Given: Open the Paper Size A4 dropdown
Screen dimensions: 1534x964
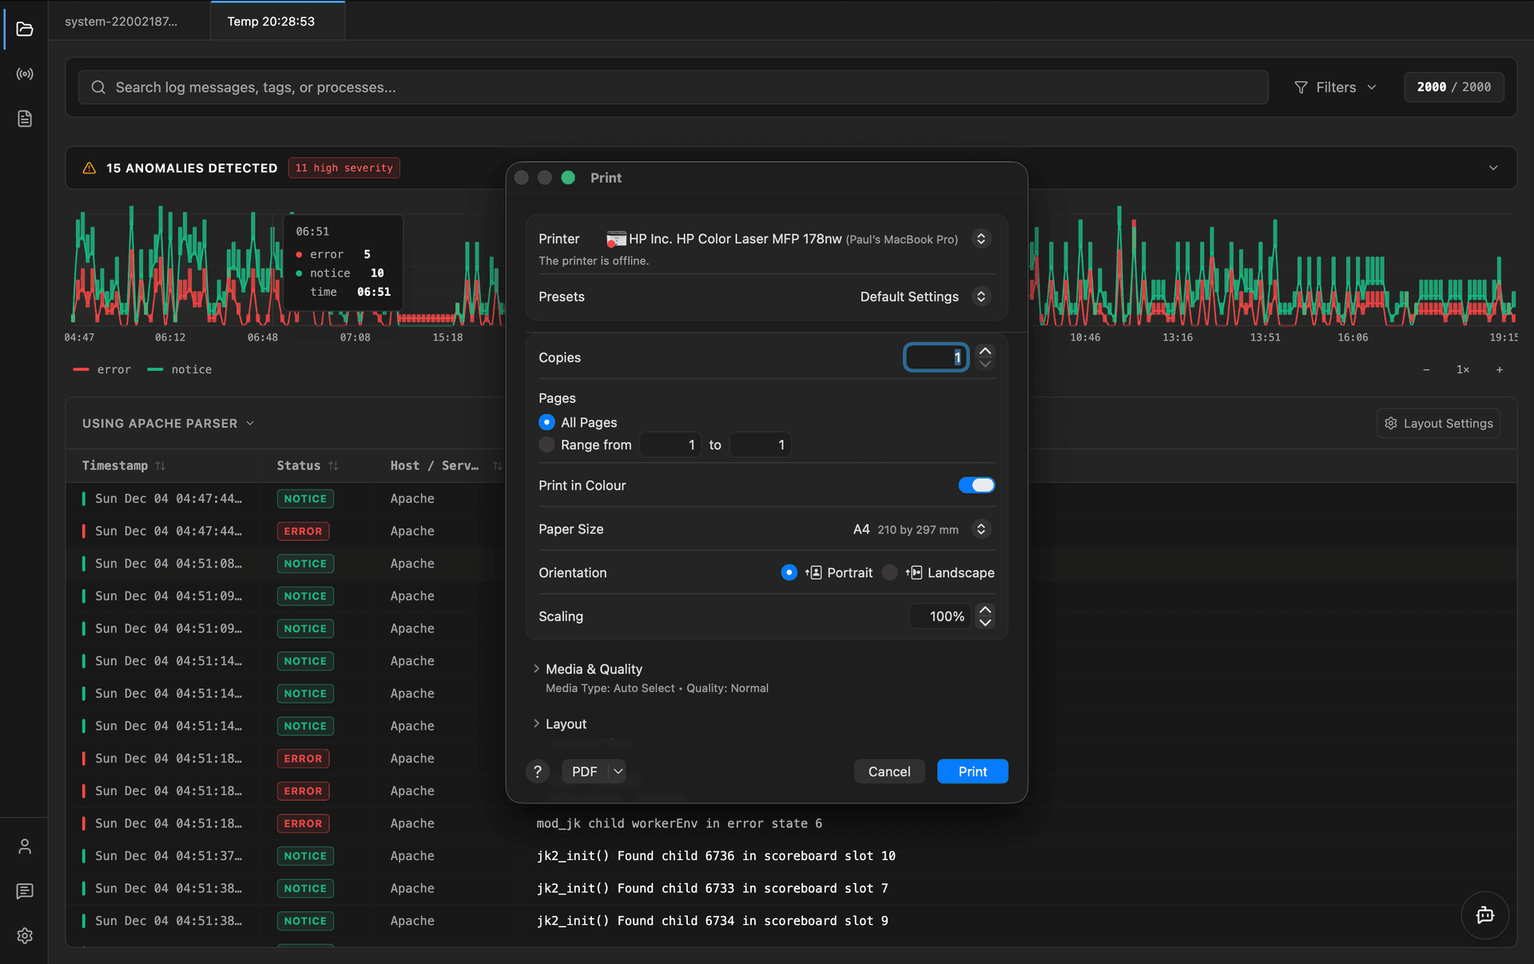Looking at the screenshot, I should coord(981,529).
